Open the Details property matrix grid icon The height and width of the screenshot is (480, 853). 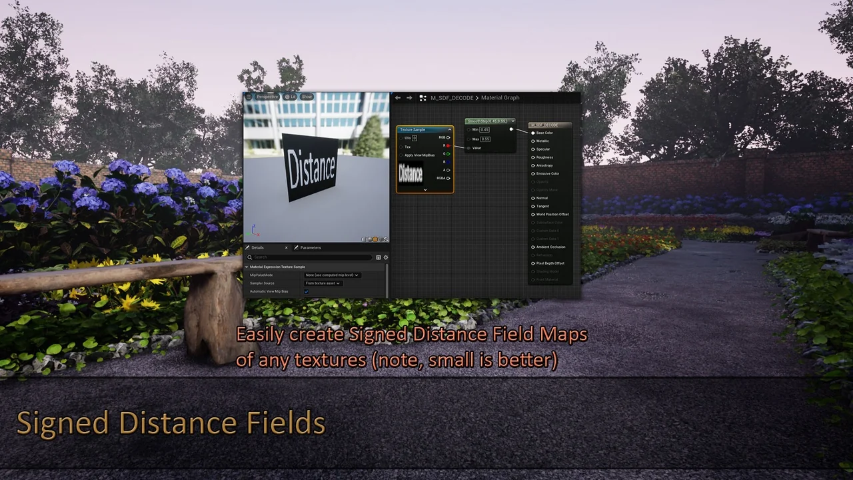click(379, 257)
